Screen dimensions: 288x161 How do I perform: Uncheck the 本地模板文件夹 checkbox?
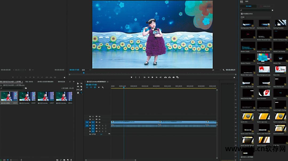242,14
